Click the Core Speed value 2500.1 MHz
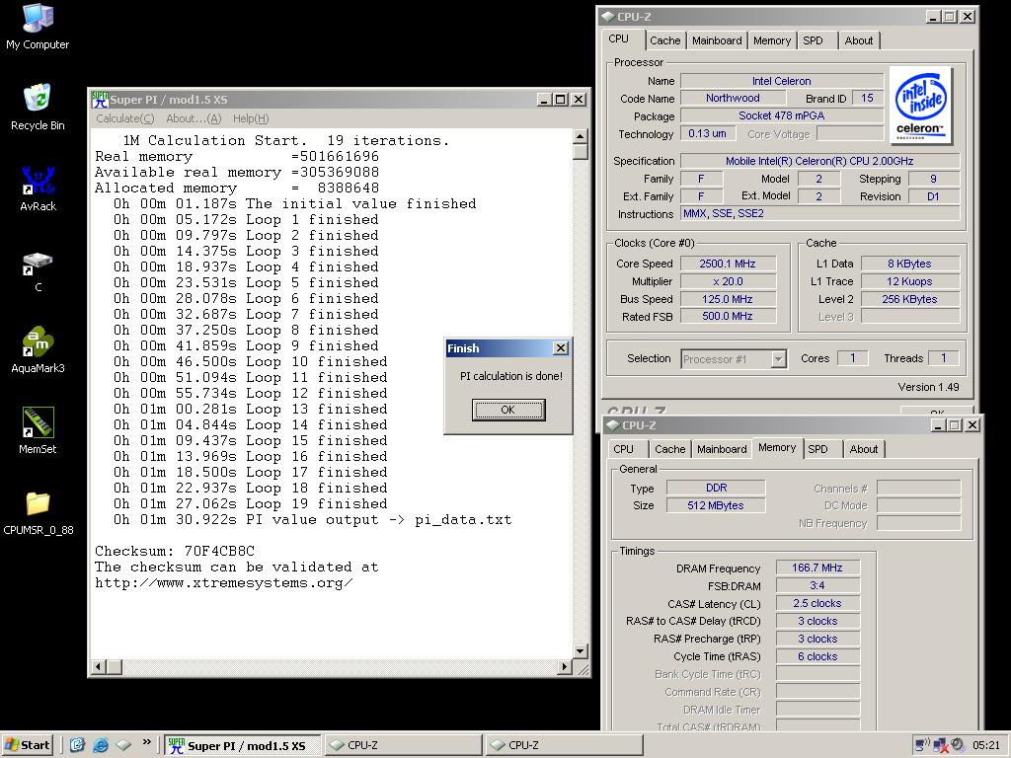Image resolution: width=1011 pixels, height=758 pixels. [x=728, y=264]
